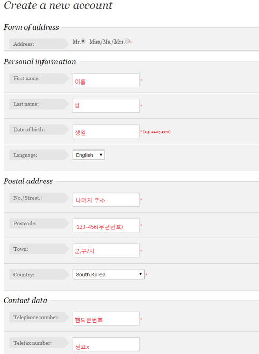The image size is (259, 354).
Task: Select the Miss/Ms./Mrs. radio button
Action: tap(127, 41)
